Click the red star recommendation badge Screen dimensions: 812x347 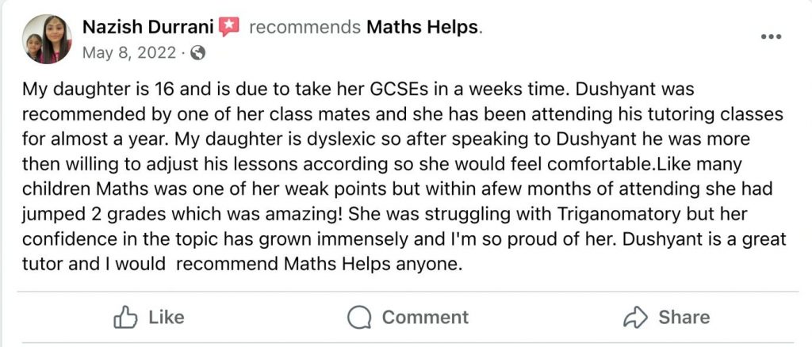(229, 27)
